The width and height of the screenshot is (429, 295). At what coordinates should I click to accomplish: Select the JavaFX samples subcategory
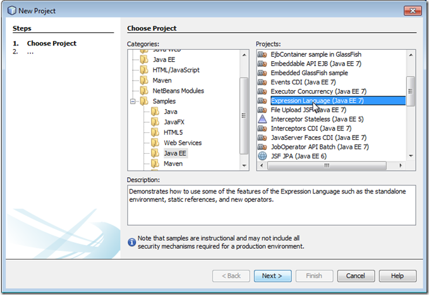point(174,122)
